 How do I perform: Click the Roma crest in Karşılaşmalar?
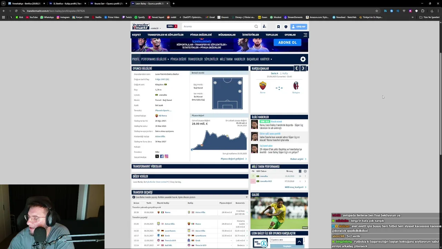263,85
